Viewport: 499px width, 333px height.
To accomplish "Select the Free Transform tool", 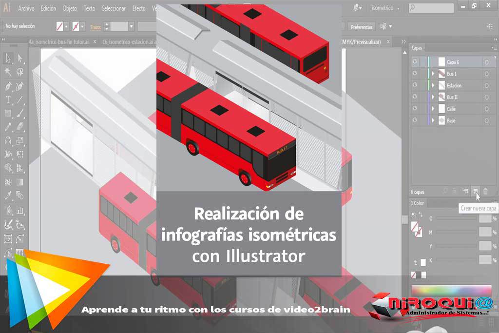I will (19, 155).
